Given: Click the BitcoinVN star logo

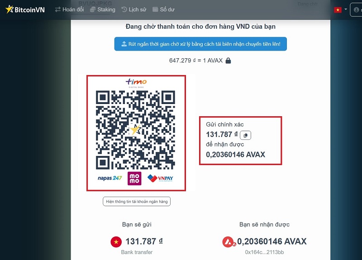Looking at the screenshot, I should pos(10,9).
